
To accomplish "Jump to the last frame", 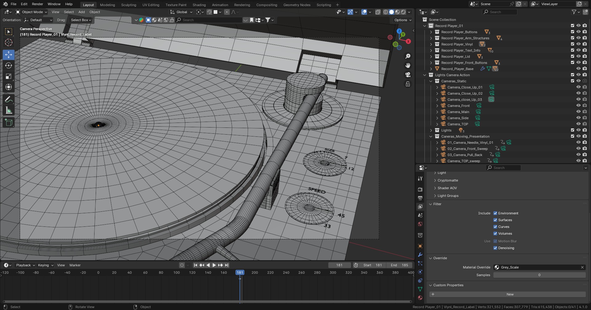I will (227, 265).
